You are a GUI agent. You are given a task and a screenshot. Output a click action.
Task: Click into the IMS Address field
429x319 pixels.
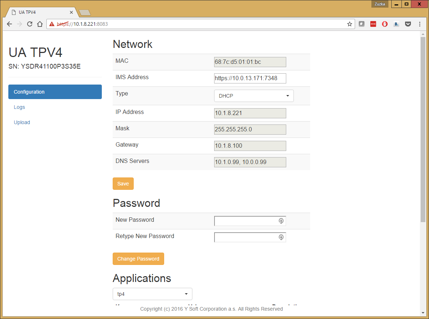[x=250, y=78]
